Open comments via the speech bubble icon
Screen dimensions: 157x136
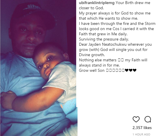[148, 120]
